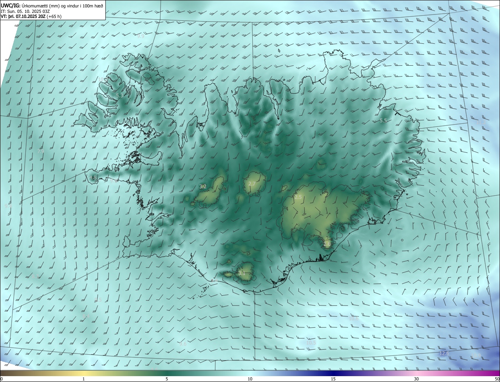Click the '5' tick on the color scale

tap(167, 379)
